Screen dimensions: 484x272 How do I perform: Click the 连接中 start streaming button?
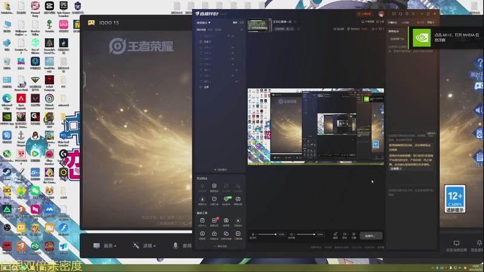pyautogui.click(x=371, y=236)
